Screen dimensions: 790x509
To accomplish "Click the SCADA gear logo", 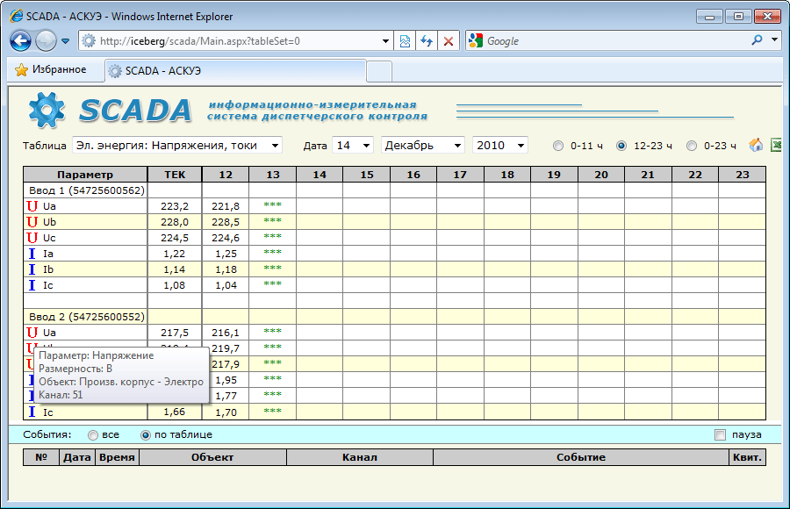I will tap(47, 111).
